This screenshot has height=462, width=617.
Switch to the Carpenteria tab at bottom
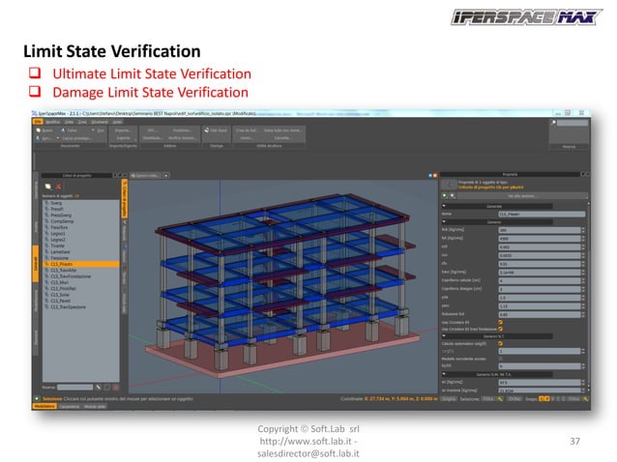click(71, 407)
